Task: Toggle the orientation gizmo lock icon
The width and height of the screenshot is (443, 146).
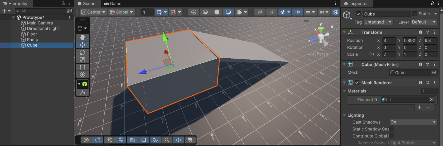Action: [332, 26]
